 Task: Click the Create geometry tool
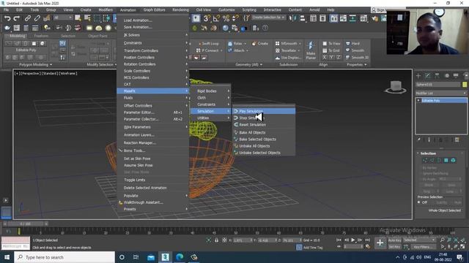[x=260, y=44]
